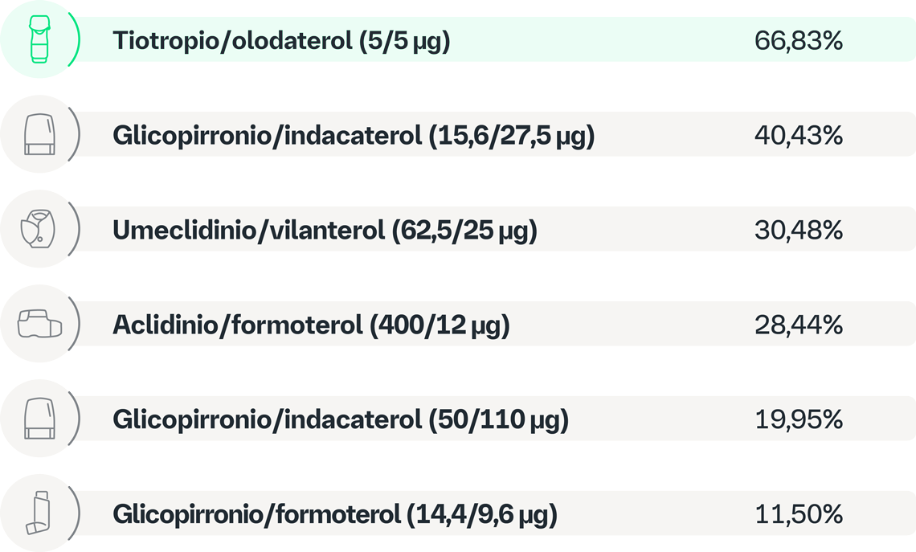The height and width of the screenshot is (552, 916).
Task: Select the 28,44% figure
Action: (798, 325)
